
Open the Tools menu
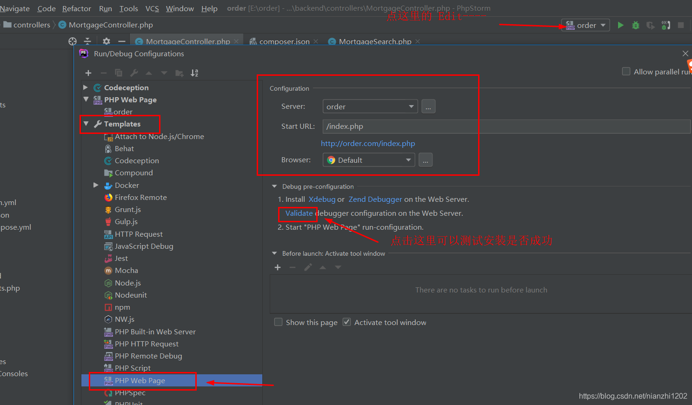[x=129, y=8]
